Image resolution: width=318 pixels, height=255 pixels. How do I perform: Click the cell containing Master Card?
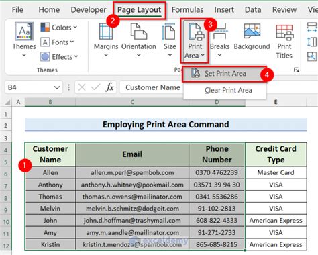pos(276,172)
